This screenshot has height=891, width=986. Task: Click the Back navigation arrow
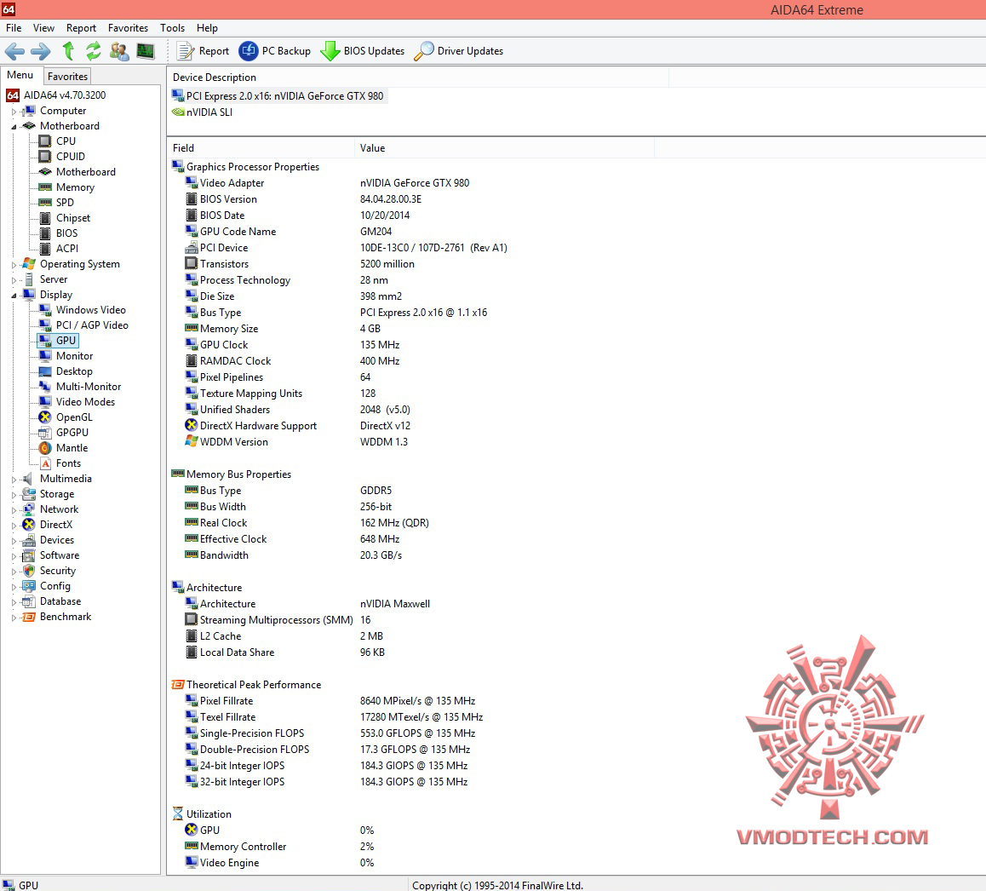click(14, 51)
